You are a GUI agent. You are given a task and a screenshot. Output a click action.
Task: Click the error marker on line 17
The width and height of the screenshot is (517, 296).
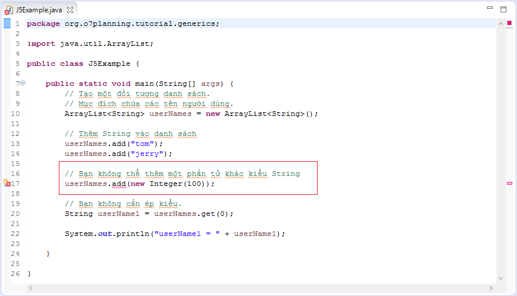pos(7,183)
